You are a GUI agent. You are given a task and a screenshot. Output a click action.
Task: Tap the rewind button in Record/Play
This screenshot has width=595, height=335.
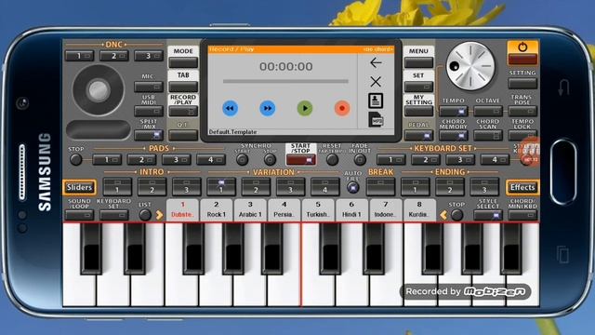coord(230,108)
